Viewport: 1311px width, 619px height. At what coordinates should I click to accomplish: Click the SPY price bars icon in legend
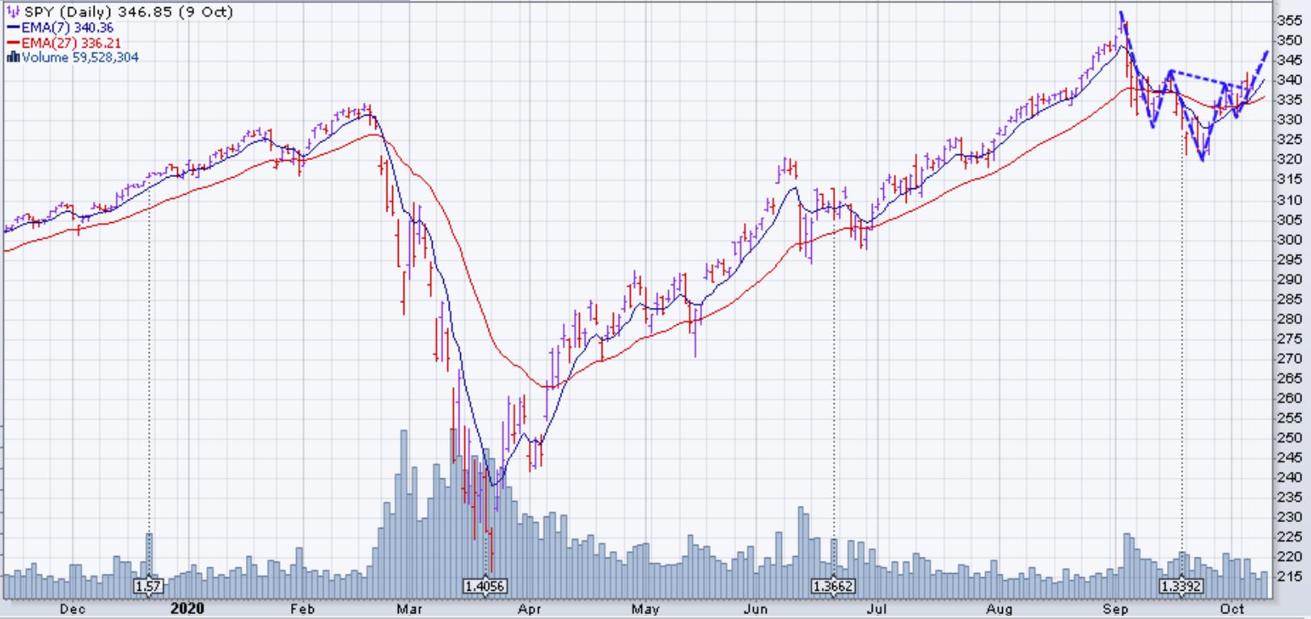12,12
